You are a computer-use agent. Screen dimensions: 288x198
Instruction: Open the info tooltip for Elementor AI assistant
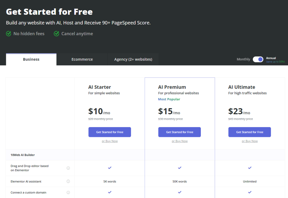68,181
